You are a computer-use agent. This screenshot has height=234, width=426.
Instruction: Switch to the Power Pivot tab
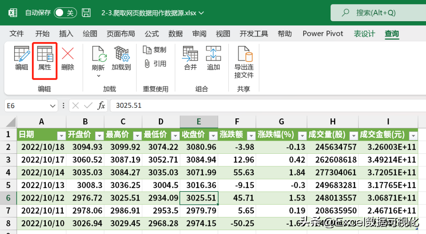tap(323, 34)
